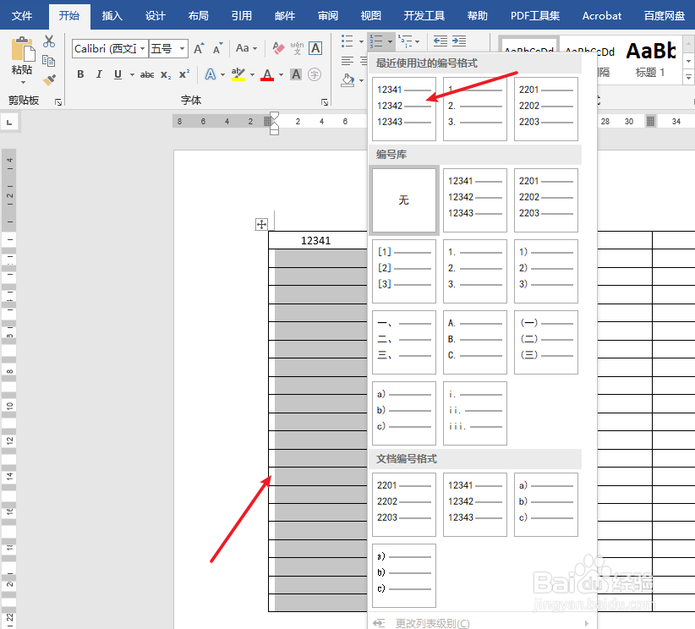Switch to the 布局 tab

pyautogui.click(x=198, y=16)
